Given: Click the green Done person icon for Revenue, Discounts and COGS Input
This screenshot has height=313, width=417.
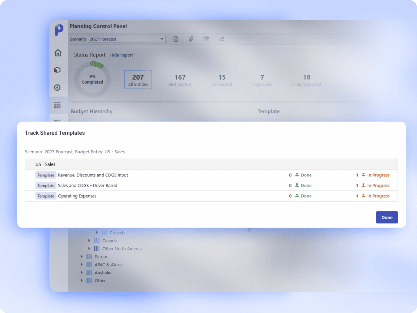Looking at the screenshot, I should point(297,175).
